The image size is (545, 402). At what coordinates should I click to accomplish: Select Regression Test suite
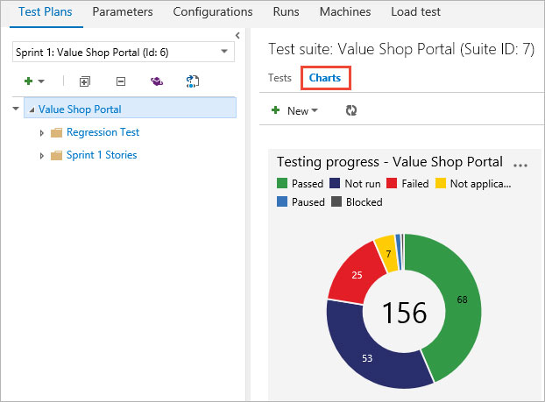[103, 132]
